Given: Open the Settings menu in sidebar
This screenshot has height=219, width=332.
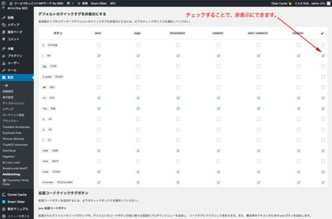Looking at the screenshot, I should [17, 78].
